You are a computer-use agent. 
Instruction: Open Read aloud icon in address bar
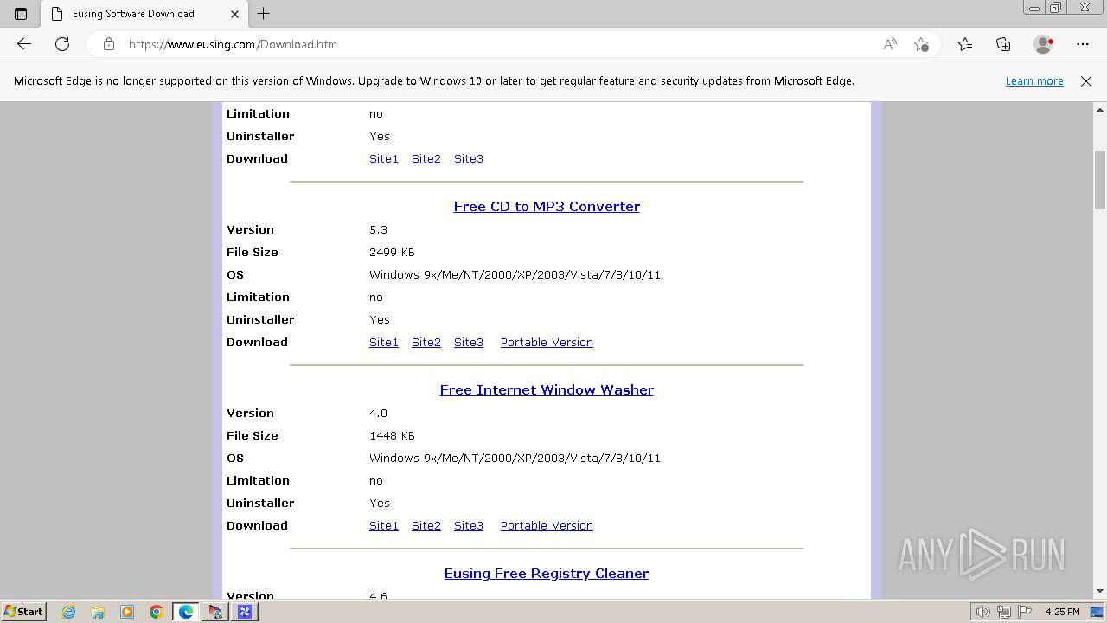pyautogui.click(x=890, y=44)
